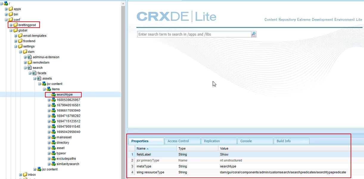Expand node 1680539625957
The width and height of the screenshot is (364, 179).
tap(49, 100)
